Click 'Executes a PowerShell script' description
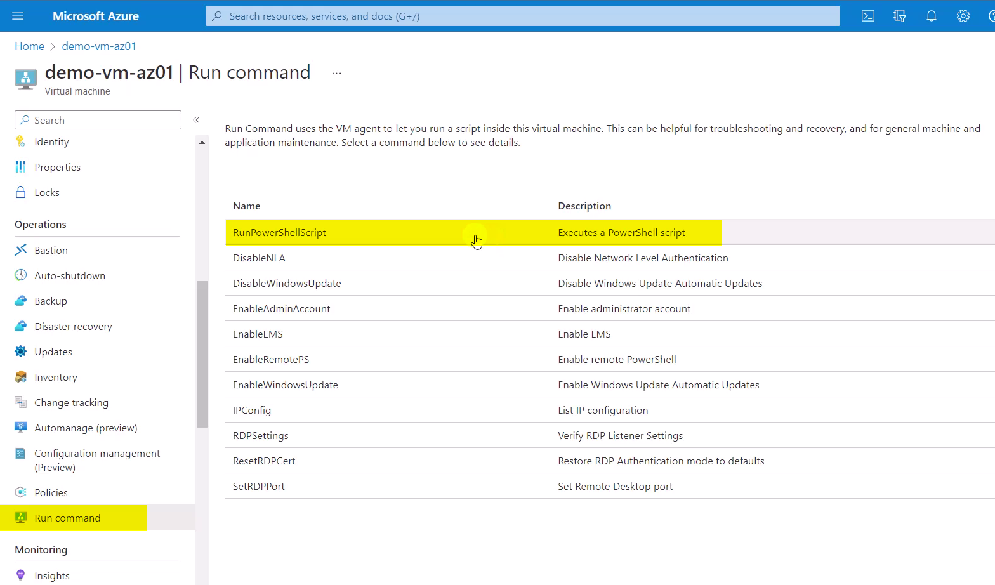The height and width of the screenshot is (585, 995). click(x=621, y=232)
